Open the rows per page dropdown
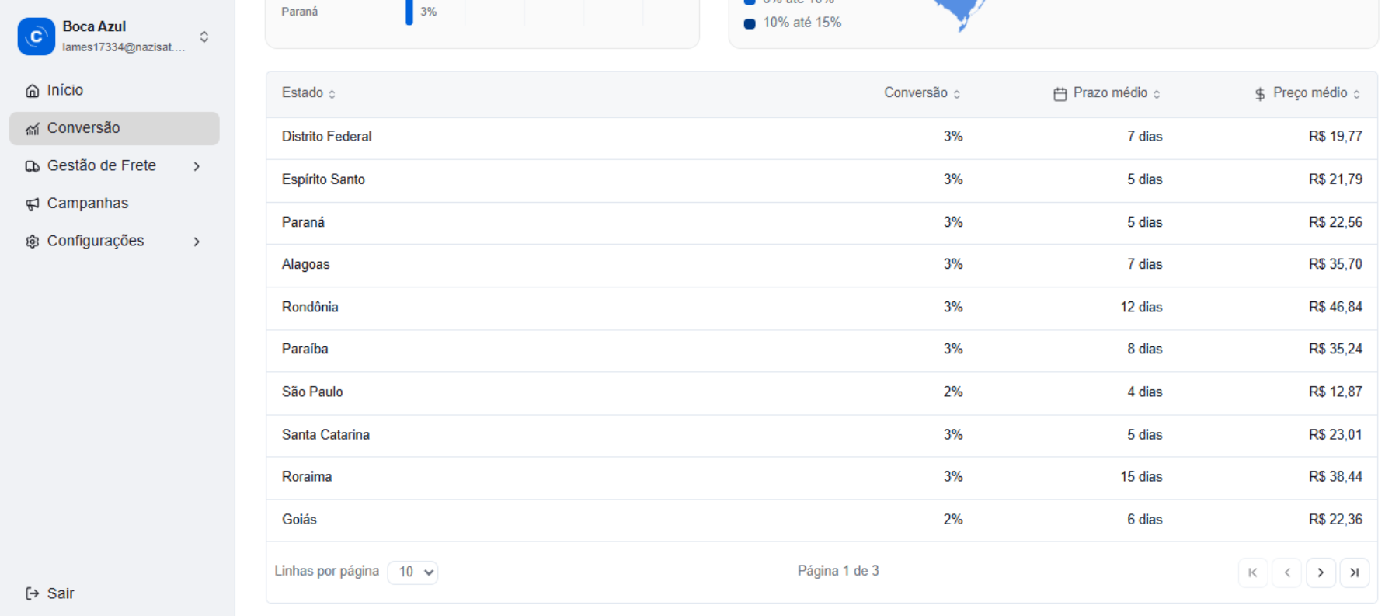 tap(412, 572)
